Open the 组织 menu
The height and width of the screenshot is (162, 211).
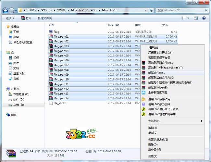click(10, 18)
